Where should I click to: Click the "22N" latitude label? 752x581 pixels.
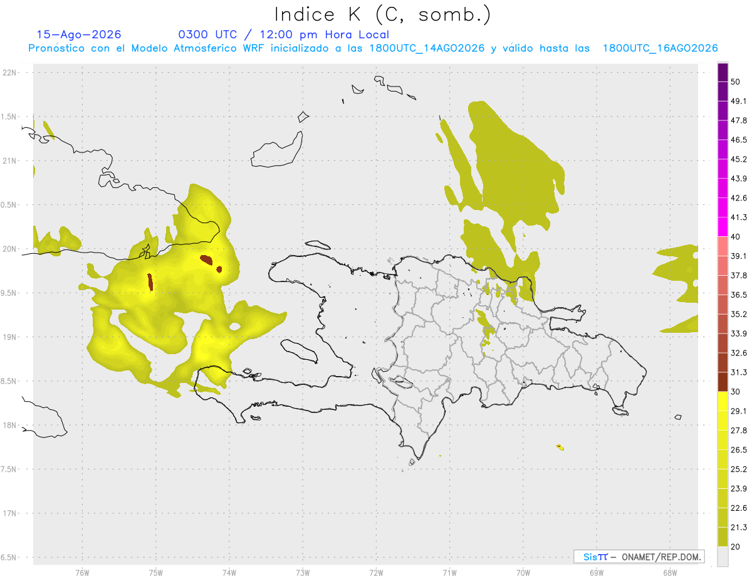[9, 72]
